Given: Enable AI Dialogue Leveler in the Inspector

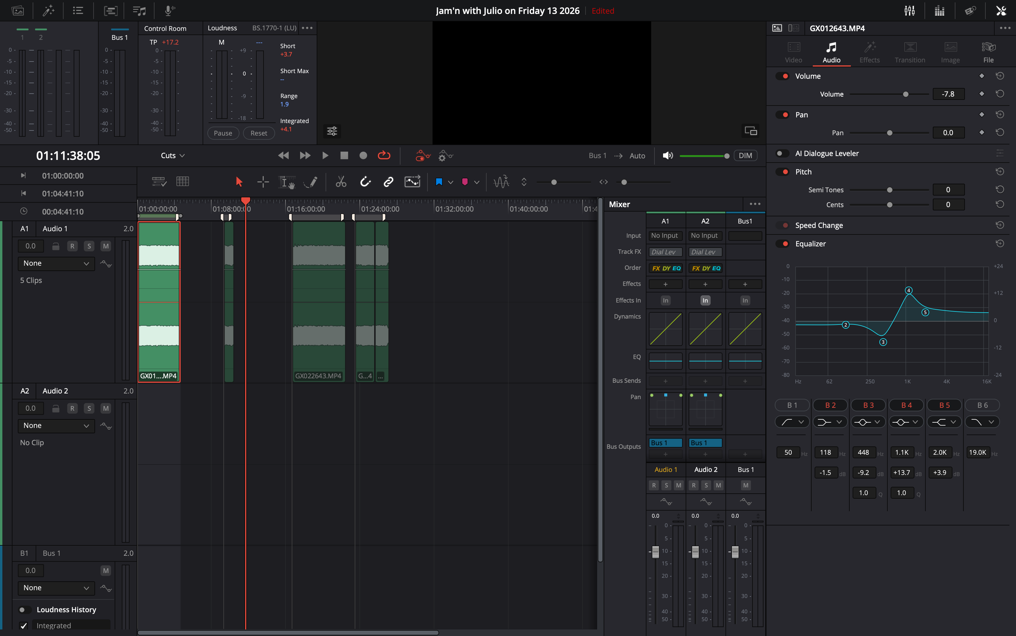Looking at the screenshot, I should point(783,153).
